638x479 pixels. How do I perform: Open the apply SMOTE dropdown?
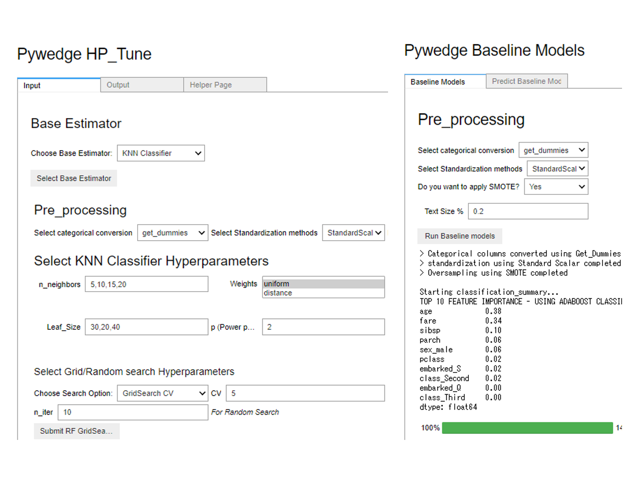556,187
